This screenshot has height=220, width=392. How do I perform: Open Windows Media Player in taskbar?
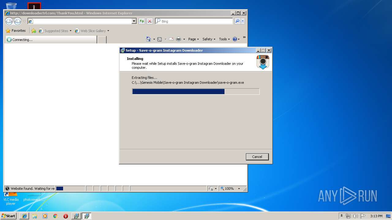45,216
